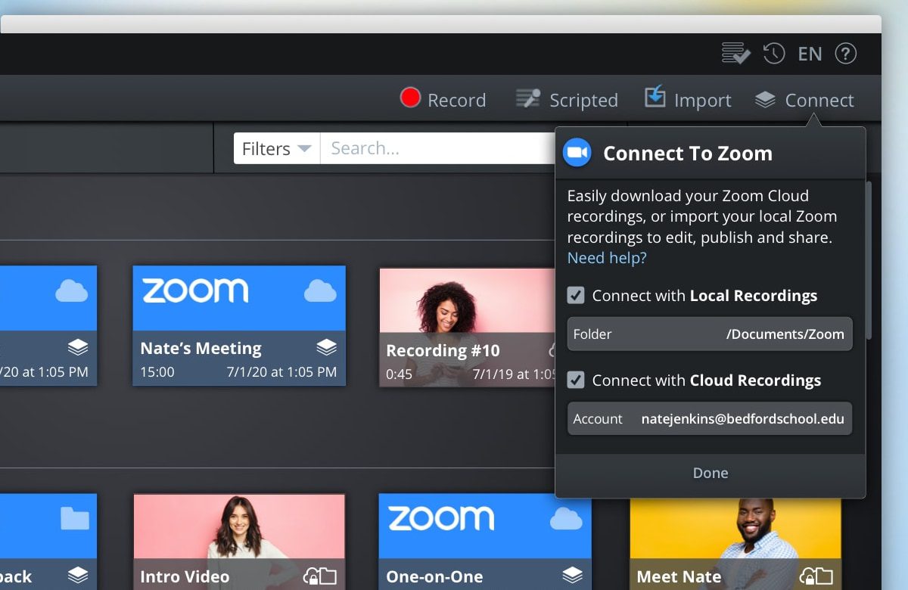The width and height of the screenshot is (908, 590).
Task: Open the Intro Video thumbnail
Action: (239, 542)
